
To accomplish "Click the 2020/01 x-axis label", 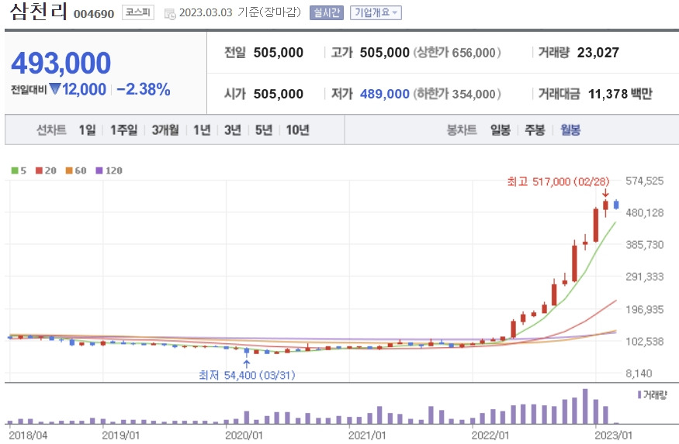I will point(244,435).
